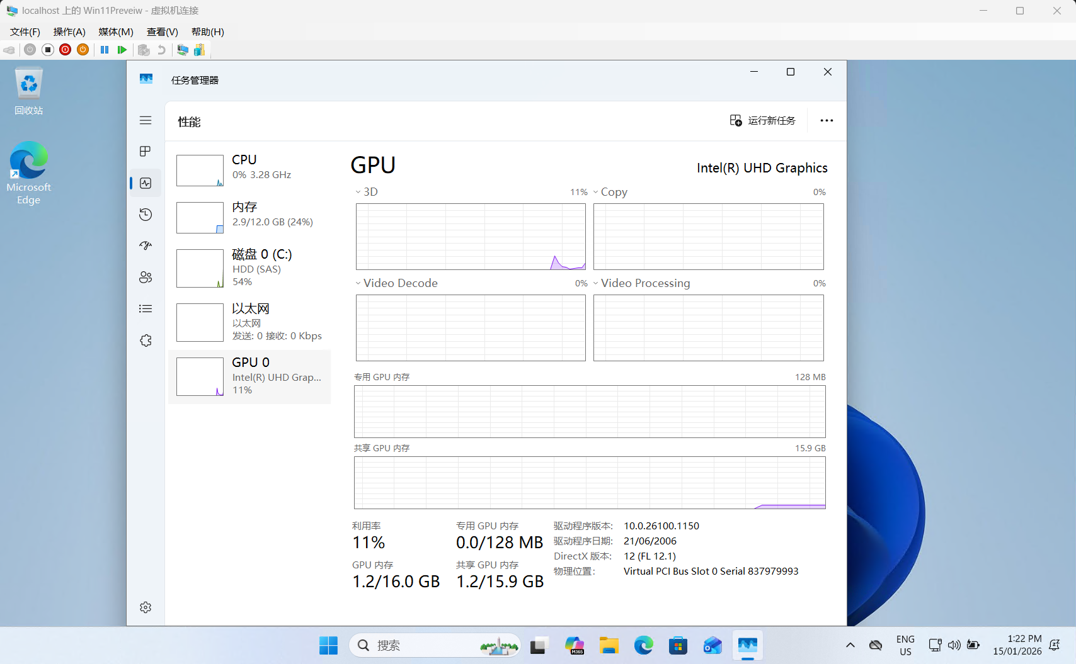
Task: Open the 查看(V) menu
Action: [x=162, y=32]
